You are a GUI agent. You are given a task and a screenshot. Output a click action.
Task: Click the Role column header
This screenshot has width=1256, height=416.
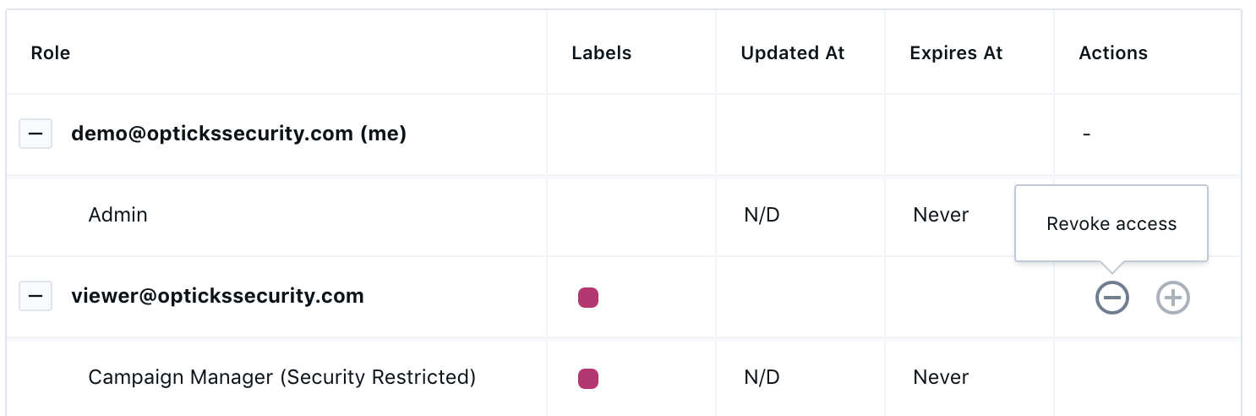click(x=51, y=52)
